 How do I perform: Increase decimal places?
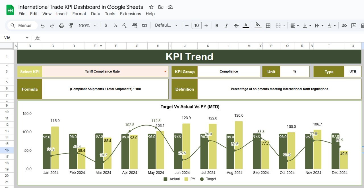point(135,25)
